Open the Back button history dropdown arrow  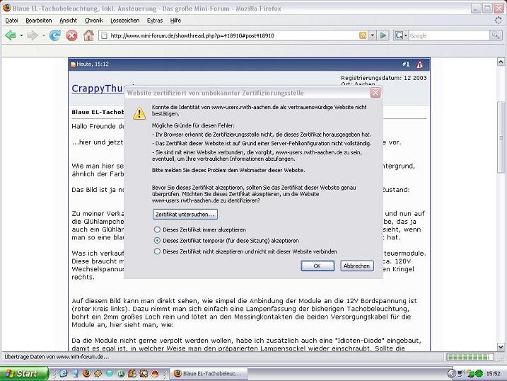coord(21,35)
